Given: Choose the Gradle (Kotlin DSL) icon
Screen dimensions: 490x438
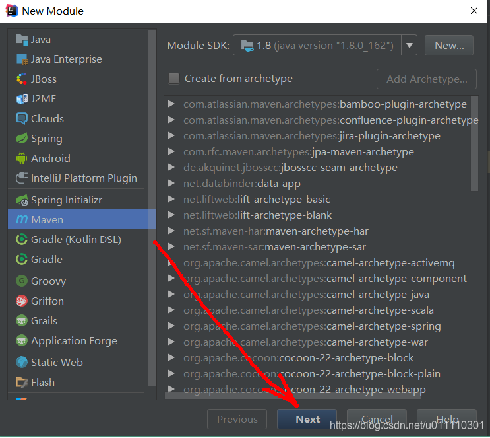Looking at the screenshot, I should coord(22,240).
